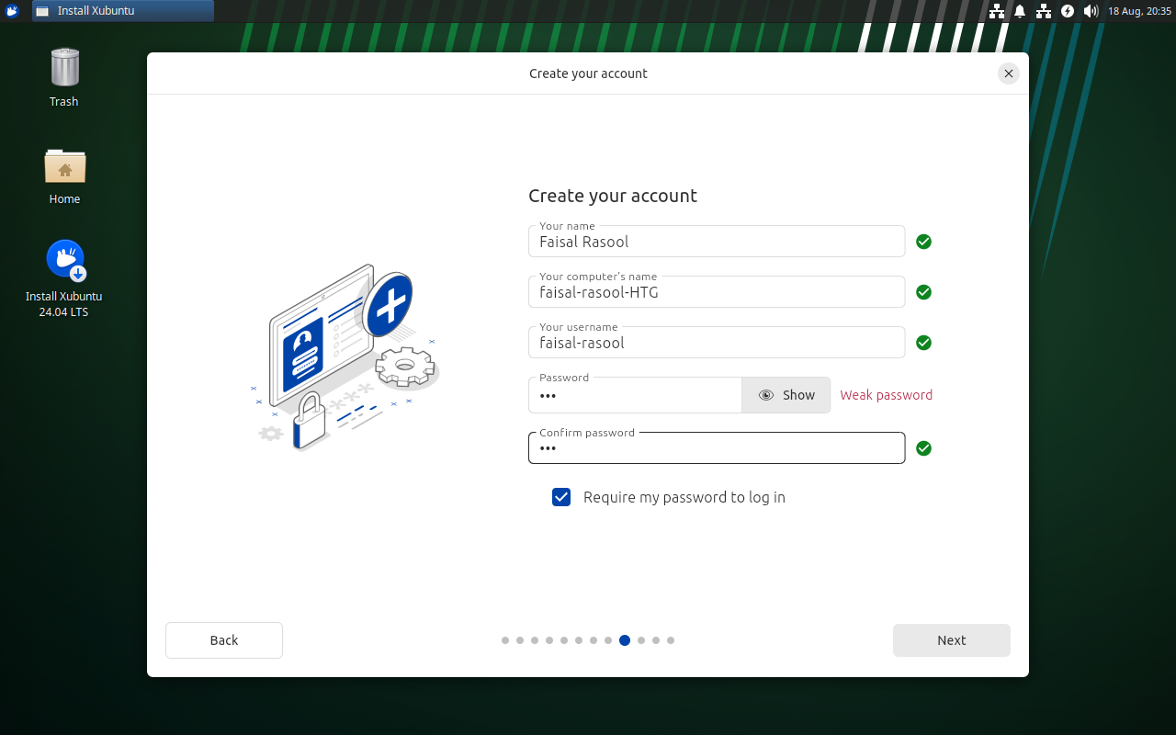Click the green check beside Confirm password
This screenshot has height=735, width=1176.
(x=924, y=448)
